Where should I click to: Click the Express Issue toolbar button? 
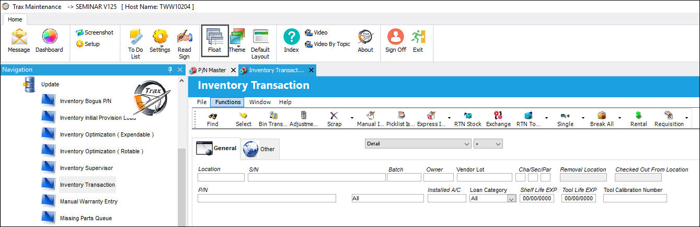tap(431, 120)
